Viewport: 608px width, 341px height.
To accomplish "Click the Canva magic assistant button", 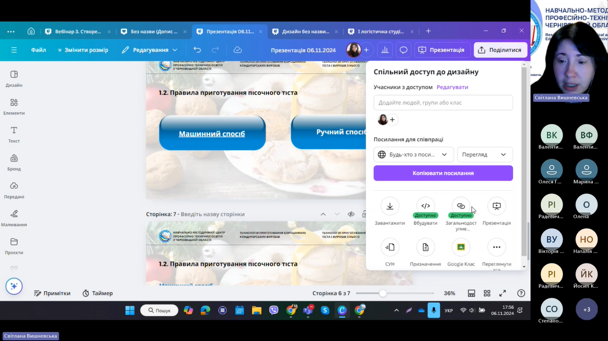I will (14, 286).
